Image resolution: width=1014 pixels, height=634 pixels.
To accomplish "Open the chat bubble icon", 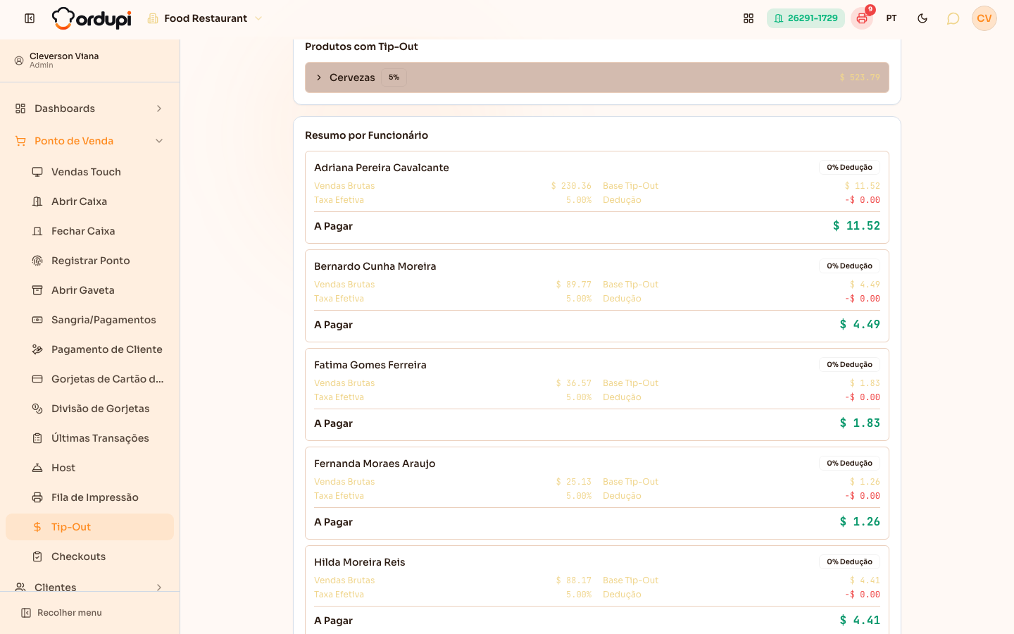I will pyautogui.click(x=953, y=18).
